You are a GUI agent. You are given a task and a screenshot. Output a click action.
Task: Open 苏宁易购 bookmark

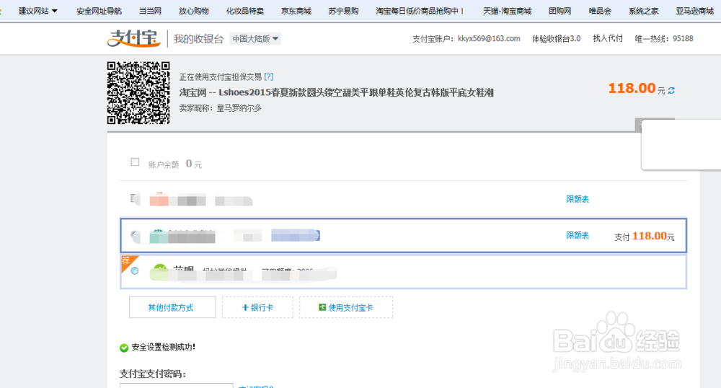pos(343,11)
